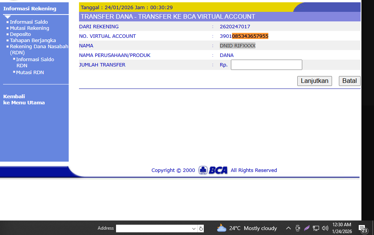This screenshot has height=235, width=374.
Task: Open network status tray icon
Action: pyautogui.click(x=316, y=229)
